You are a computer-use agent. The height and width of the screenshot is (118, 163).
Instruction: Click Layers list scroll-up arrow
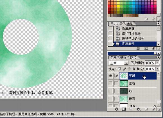coord(159,74)
